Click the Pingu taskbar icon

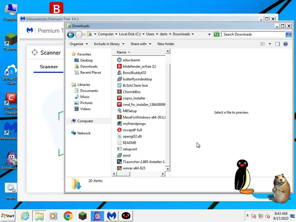tap(126, 216)
